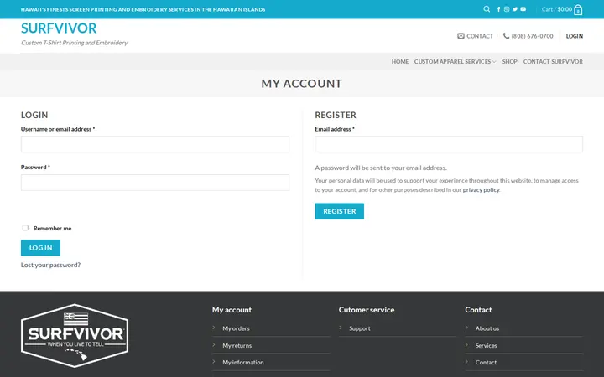The width and height of the screenshot is (604, 377).
Task: Open the shopping bag cart icon
Action: pos(578,10)
